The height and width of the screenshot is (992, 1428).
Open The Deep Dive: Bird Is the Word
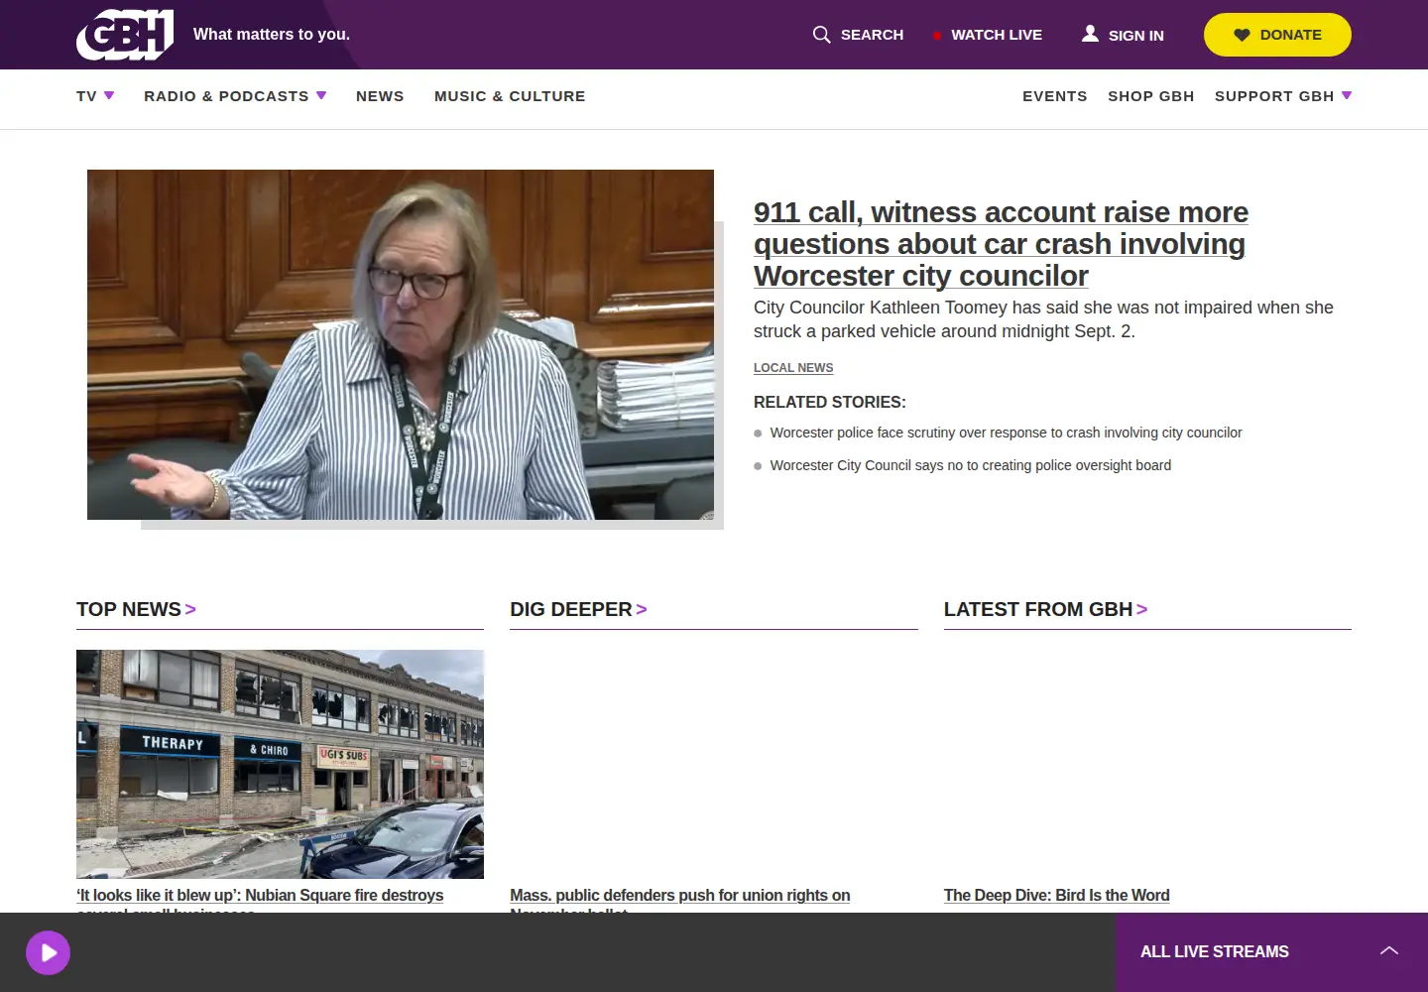[x=1056, y=895]
